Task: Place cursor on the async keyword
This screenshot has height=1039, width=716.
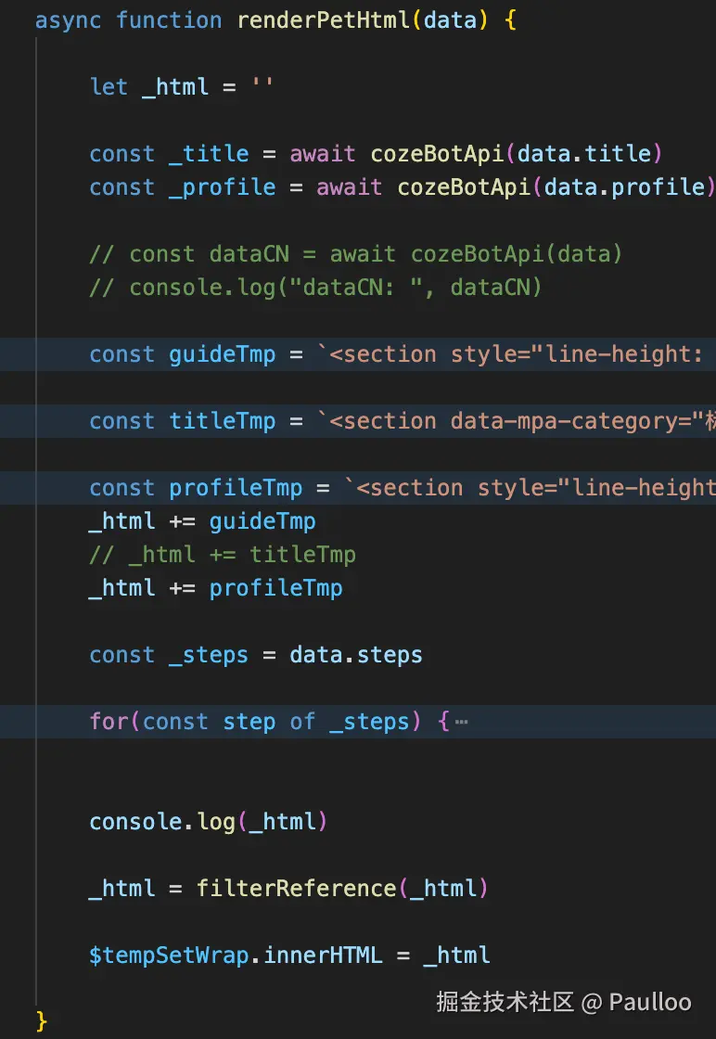Action: point(69,20)
